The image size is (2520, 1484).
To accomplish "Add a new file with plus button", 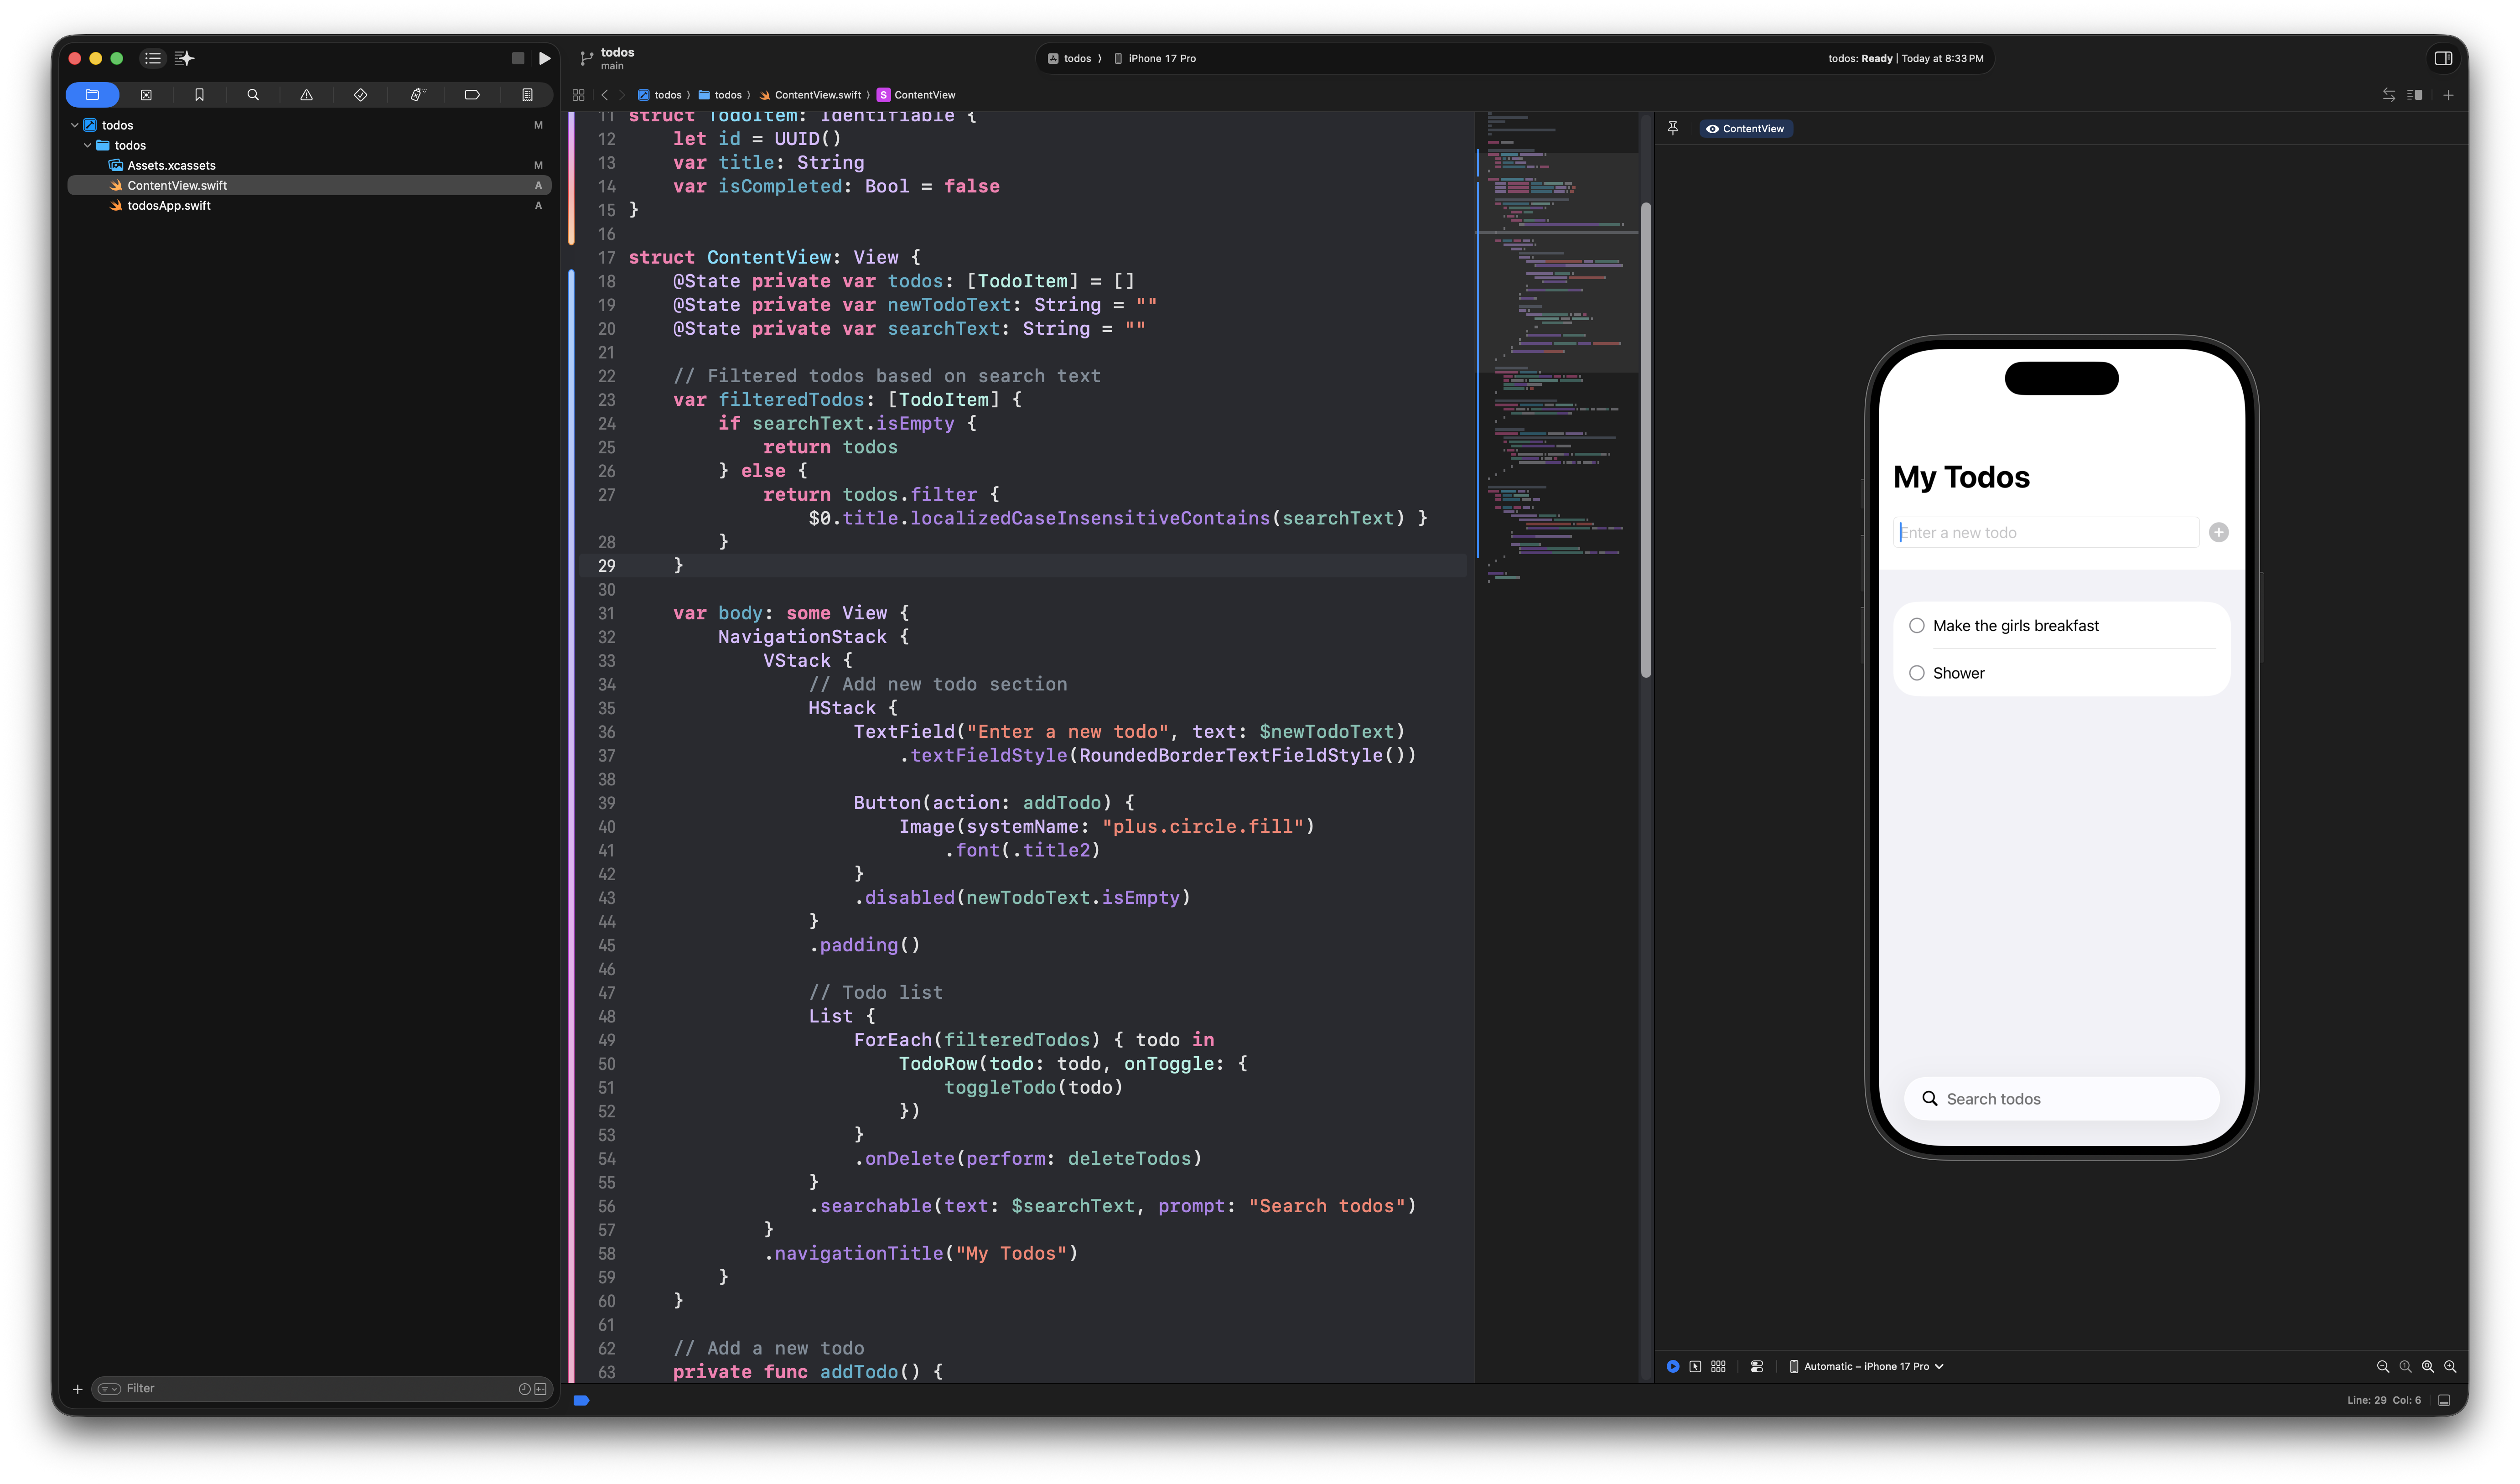I will point(78,1389).
